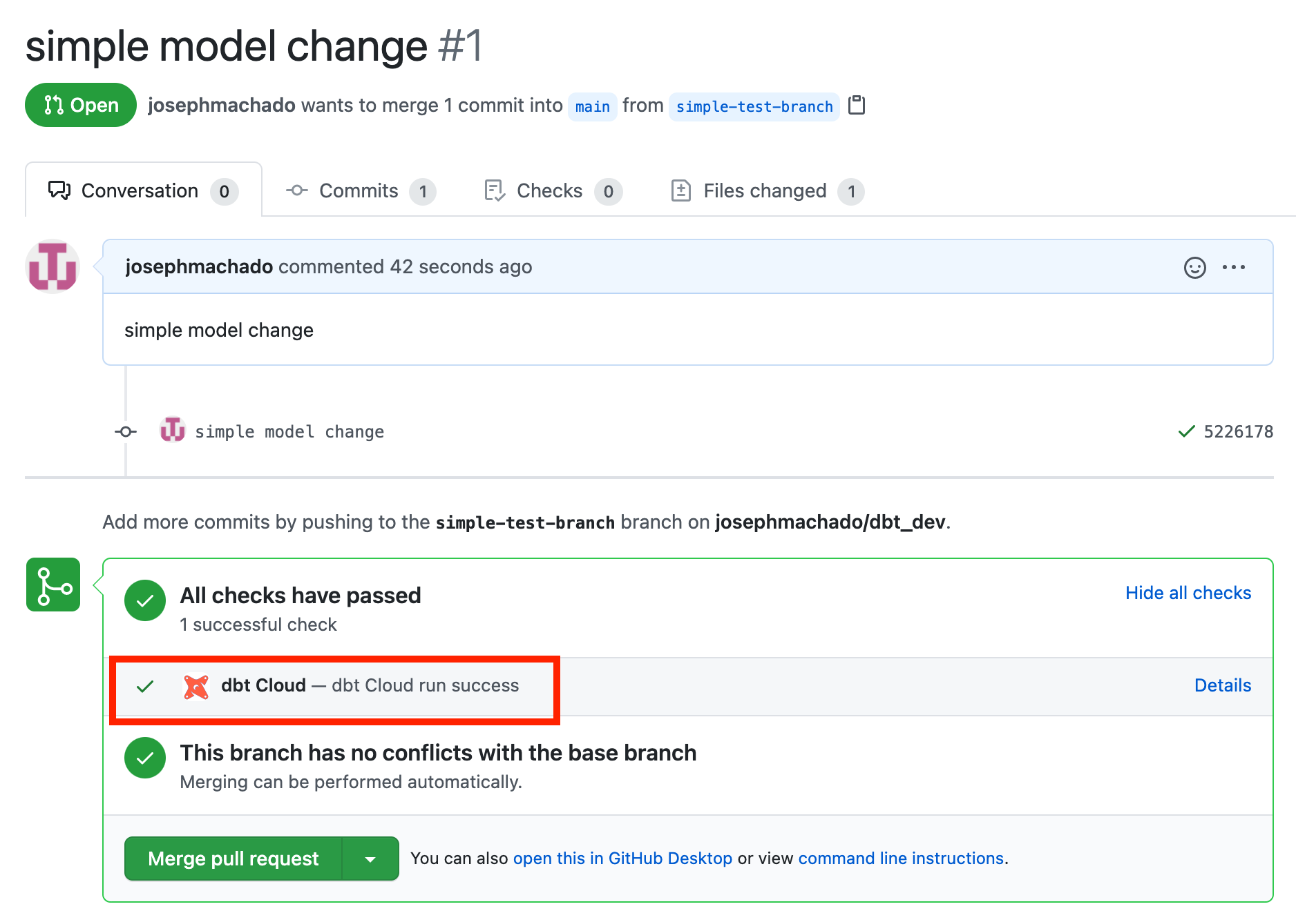Click the green Open status badge
Viewport: 1296px width, 922px height.
click(81, 105)
